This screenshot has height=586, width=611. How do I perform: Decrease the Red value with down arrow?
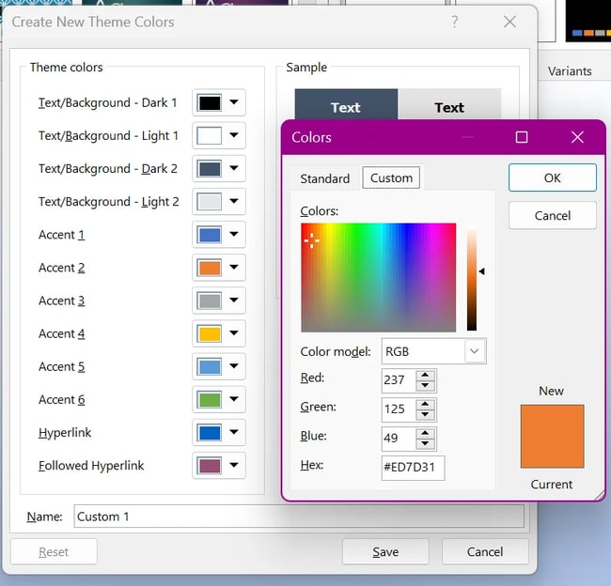(x=425, y=385)
